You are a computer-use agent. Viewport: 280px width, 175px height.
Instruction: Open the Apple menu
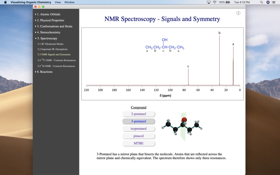click(x=5, y=2)
